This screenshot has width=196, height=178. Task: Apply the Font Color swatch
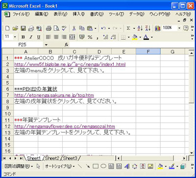coord(147,37)
